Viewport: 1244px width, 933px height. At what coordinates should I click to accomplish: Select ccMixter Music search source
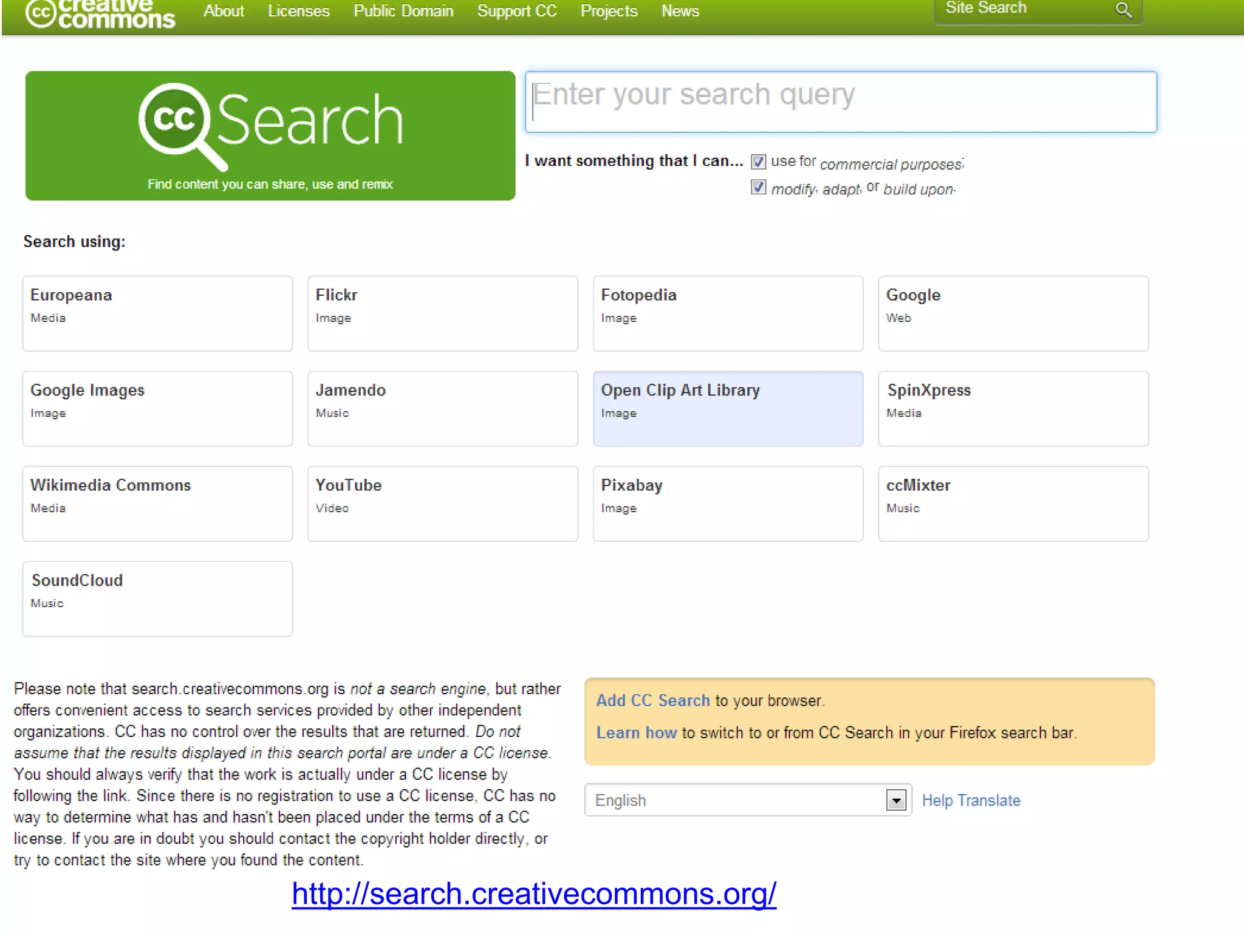[x=1013, y=504]
